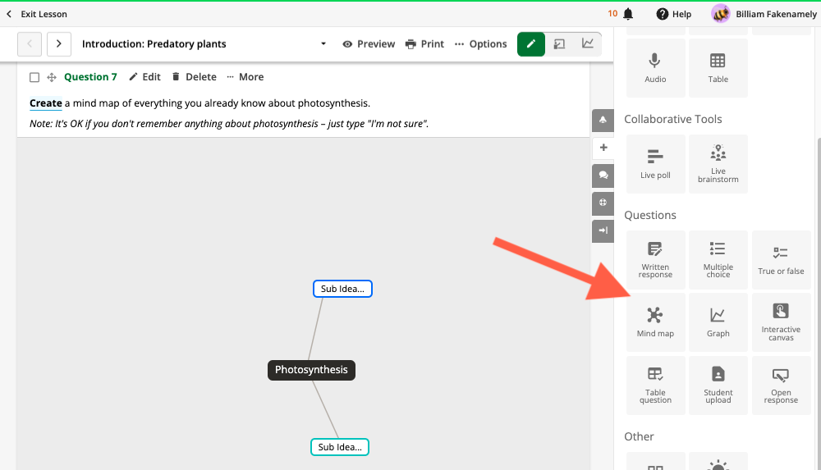Select the teal Sub Idea node below Photosynthesis
821x470 pixels.
click(x=340, y=447)
